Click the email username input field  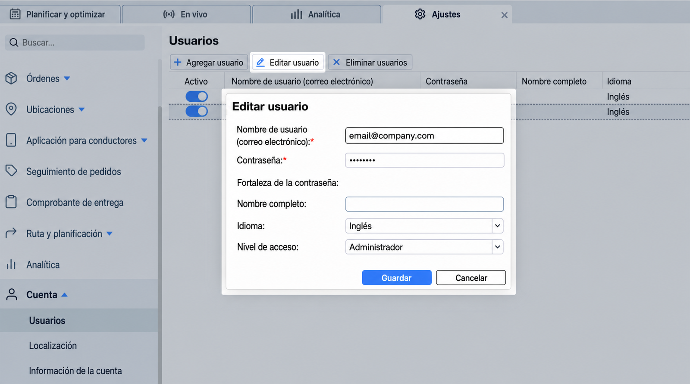point(424,135)
